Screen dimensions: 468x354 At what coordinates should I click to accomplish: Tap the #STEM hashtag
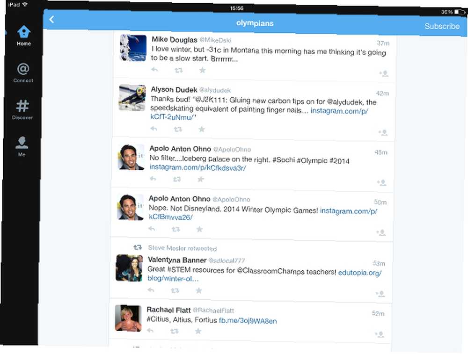179,270
